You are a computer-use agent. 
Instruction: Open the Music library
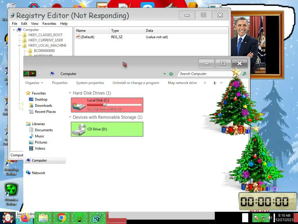coord(40,136)
